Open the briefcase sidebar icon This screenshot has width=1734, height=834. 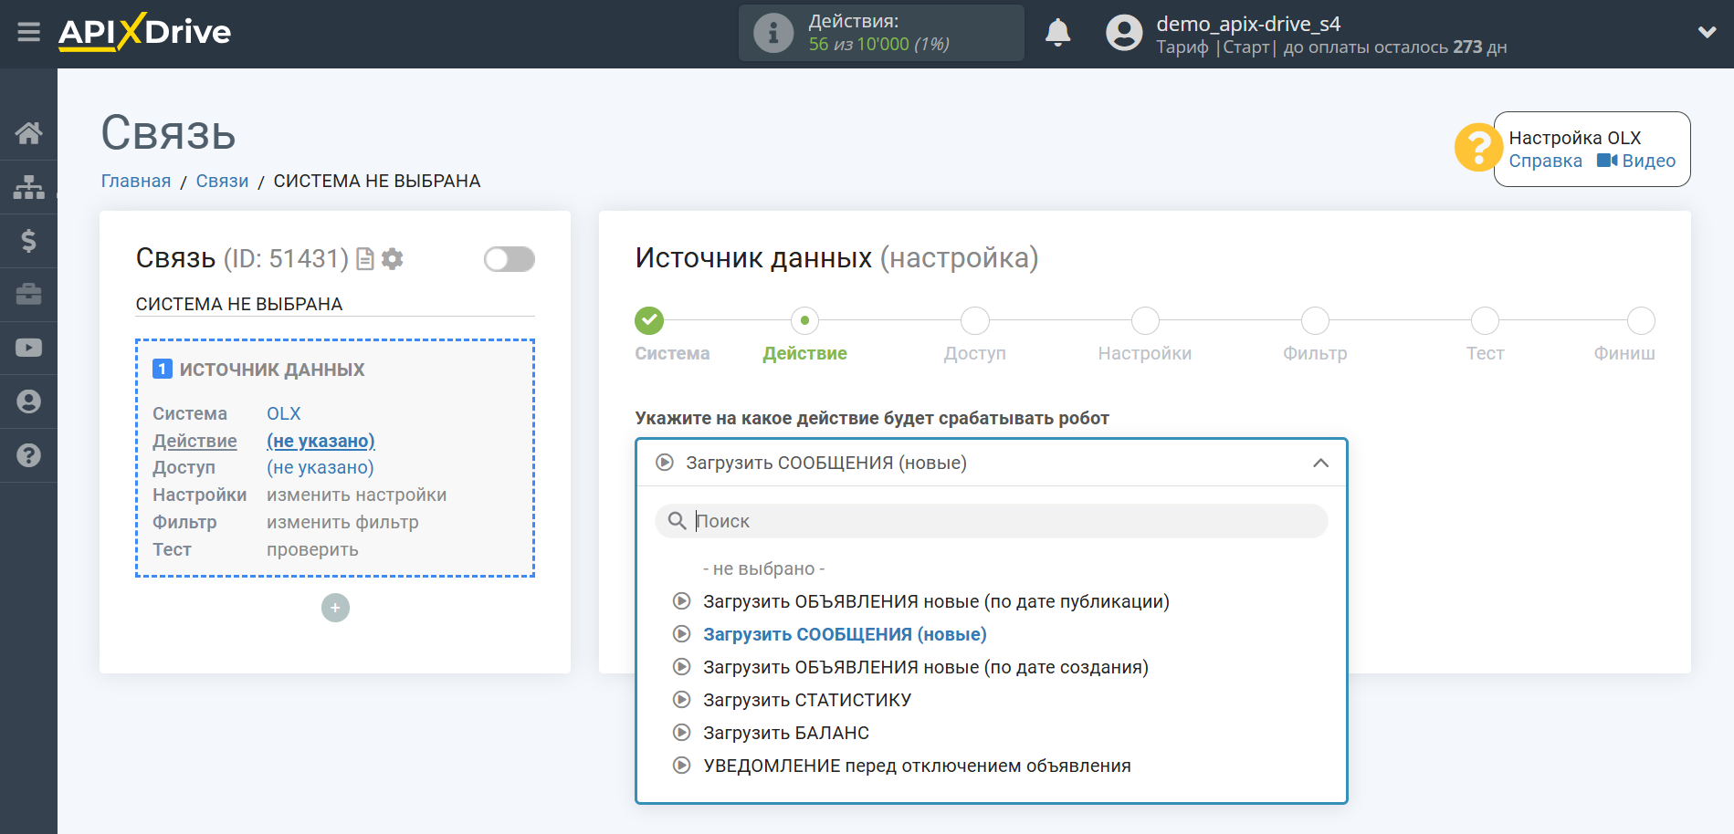(28, 294)
